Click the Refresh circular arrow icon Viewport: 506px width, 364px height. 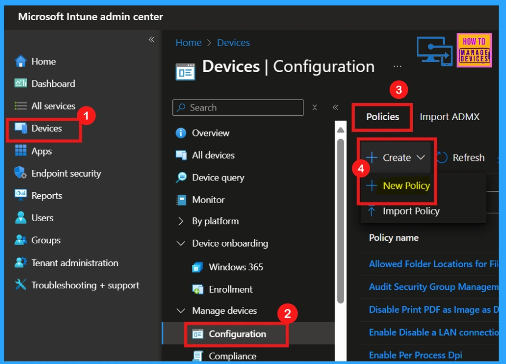tap(442, 157)
